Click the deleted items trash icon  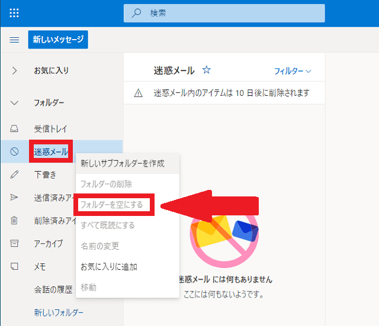pyautogui.click(x=14, y=220)
